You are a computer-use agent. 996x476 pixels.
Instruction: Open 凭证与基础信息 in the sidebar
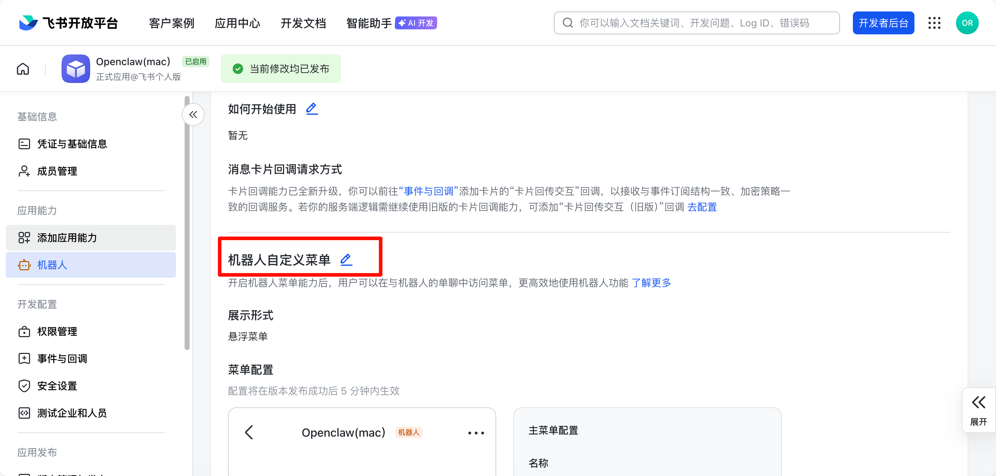pyautogui.click(x=73, y=144)
